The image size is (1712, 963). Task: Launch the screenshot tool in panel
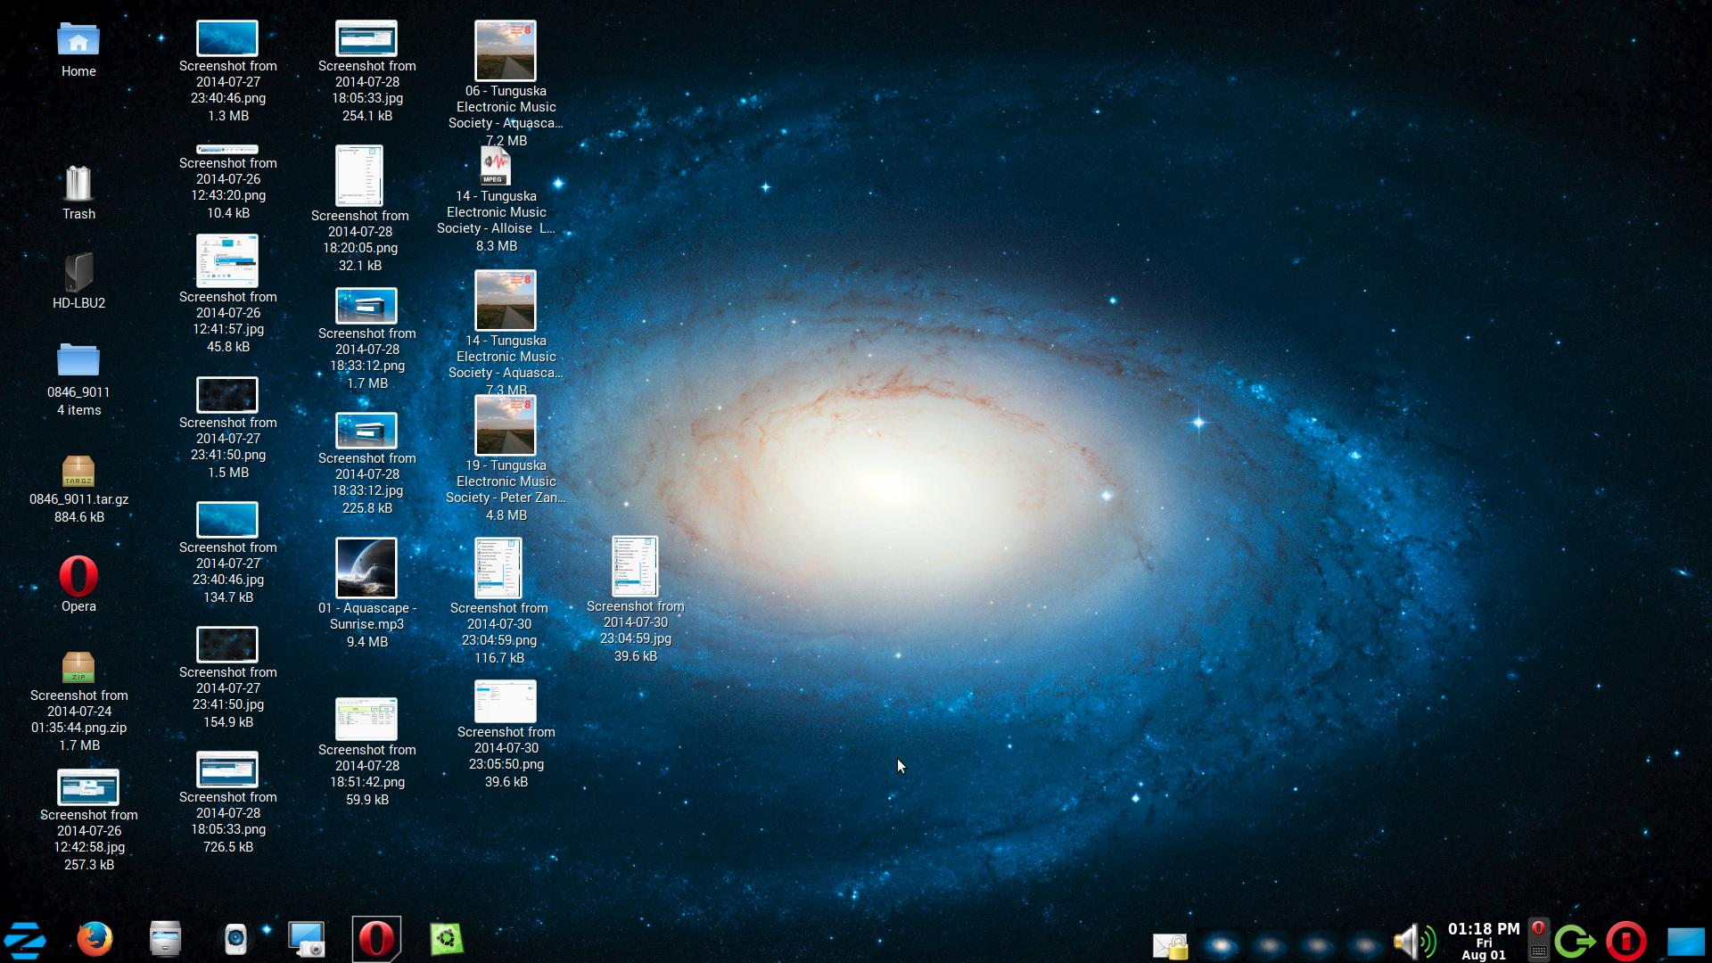pos(306,939)
